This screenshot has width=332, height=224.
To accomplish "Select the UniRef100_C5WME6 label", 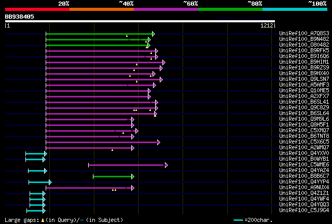I will point(304,165).
